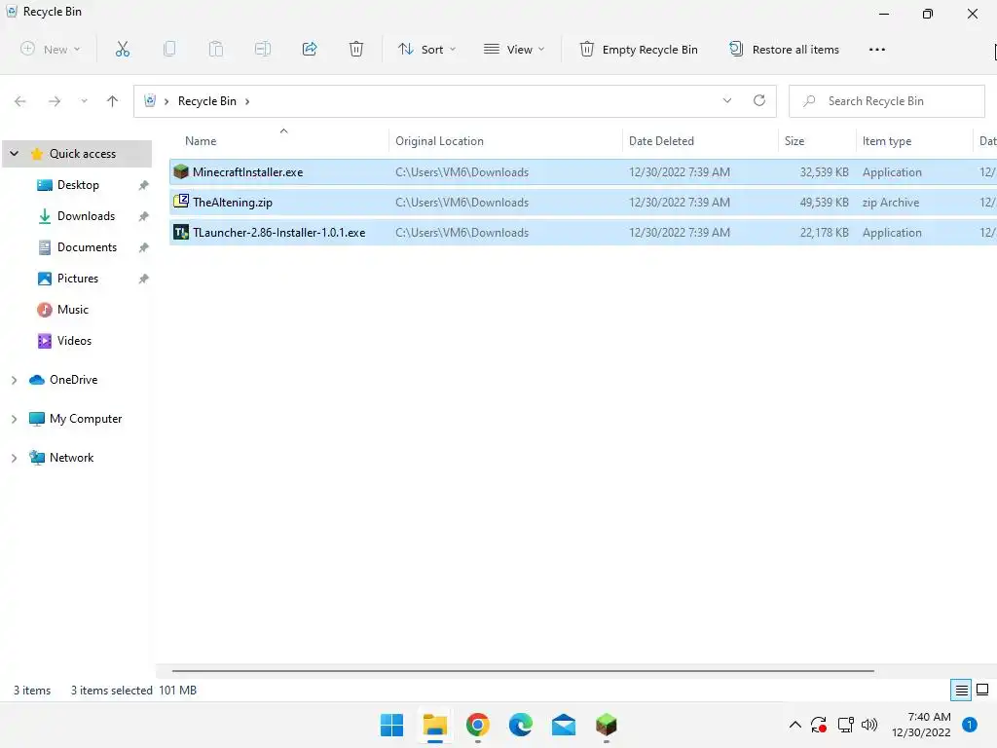Image resolution: width=997 pixels, height=748 pixels.
Task: Collapse the Quick access tree node
Action: pos(14,153)
